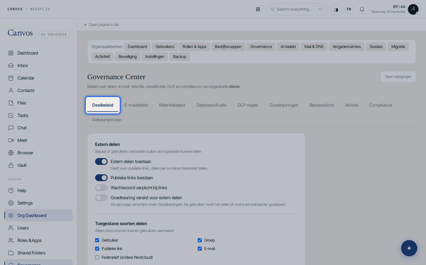The height and width of the screenshot is (265, 426).
Task: Uncheck the Groep checkbox
Action: [x=200, y=240]
